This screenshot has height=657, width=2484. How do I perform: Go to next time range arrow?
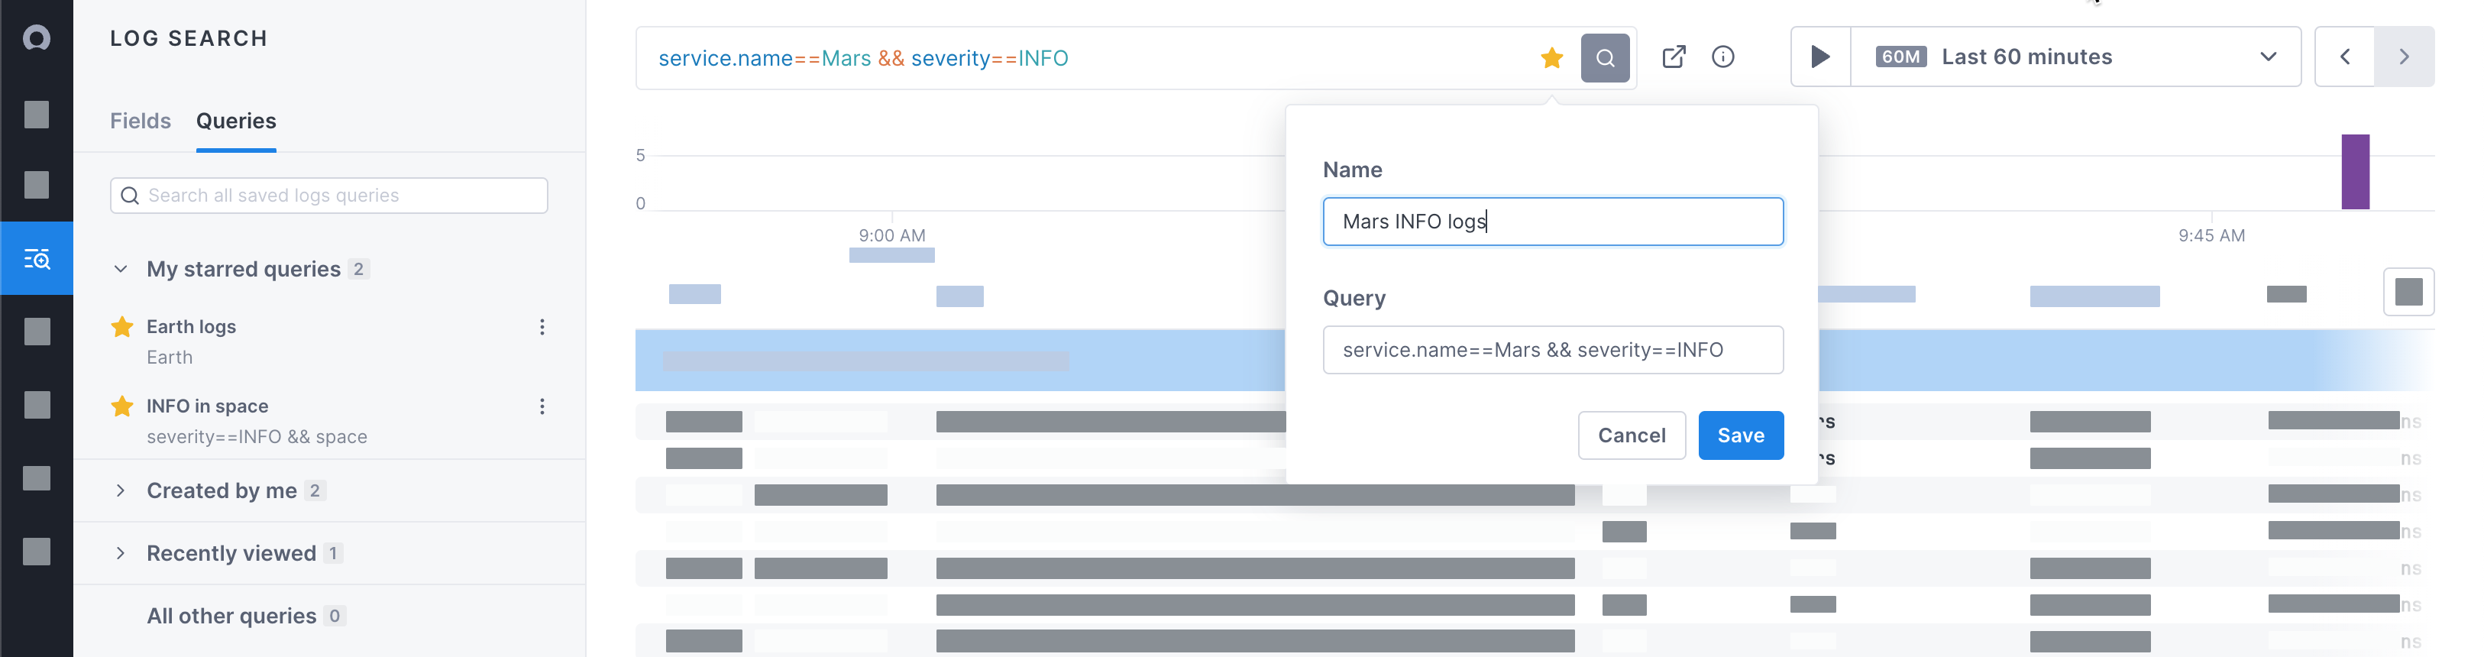point(2403,57)
